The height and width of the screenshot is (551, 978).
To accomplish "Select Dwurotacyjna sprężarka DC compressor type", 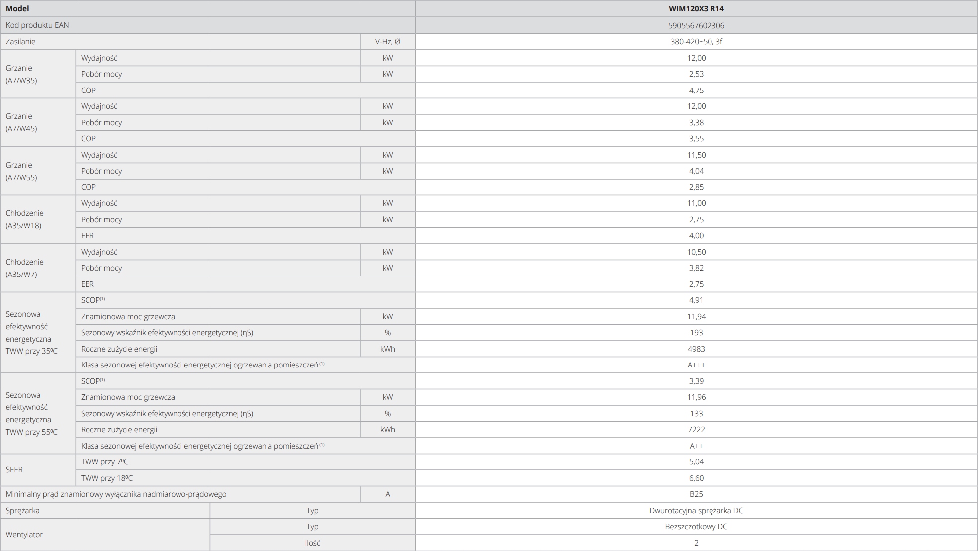I will tap(696, 511).
